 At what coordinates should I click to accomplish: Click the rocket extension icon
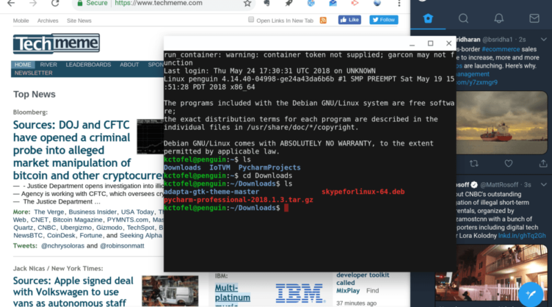coord(288,3)
